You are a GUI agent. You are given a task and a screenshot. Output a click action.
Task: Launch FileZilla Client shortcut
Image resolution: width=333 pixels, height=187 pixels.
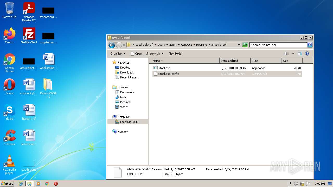point(29,36)
